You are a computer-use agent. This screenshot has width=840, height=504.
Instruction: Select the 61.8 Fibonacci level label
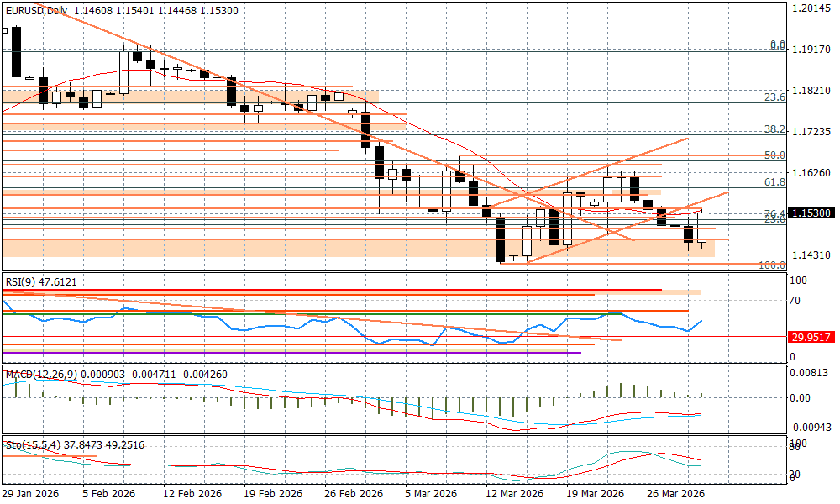point(774,181)
